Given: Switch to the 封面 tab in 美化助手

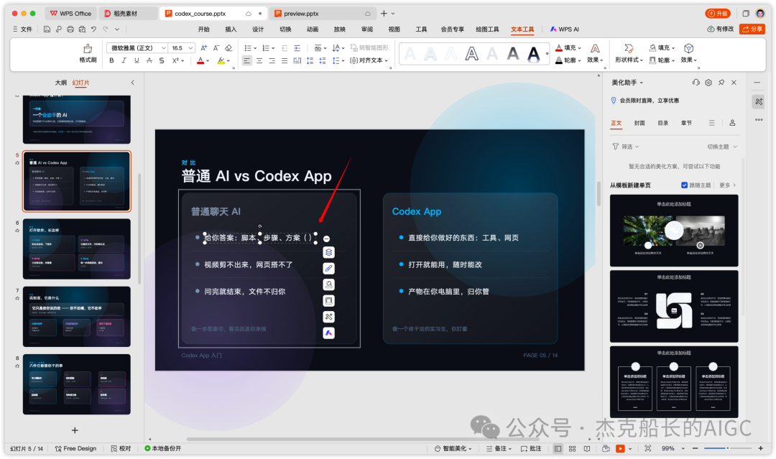Looking at the screenshot, I should [x=639, y=123].
